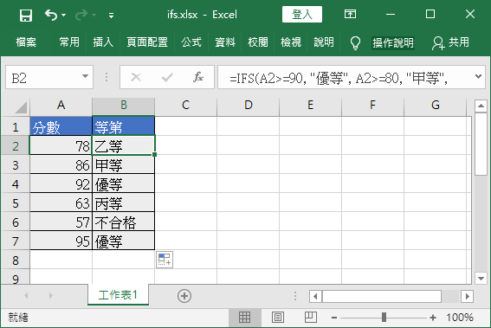Open the Auto Fill Options button
This screenshot has height=328, width=491.
point(165,260)
